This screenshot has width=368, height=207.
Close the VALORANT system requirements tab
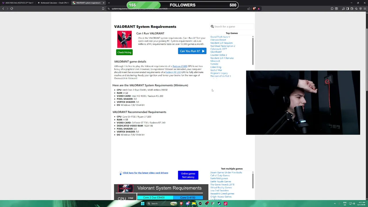(x=104, y=3)
